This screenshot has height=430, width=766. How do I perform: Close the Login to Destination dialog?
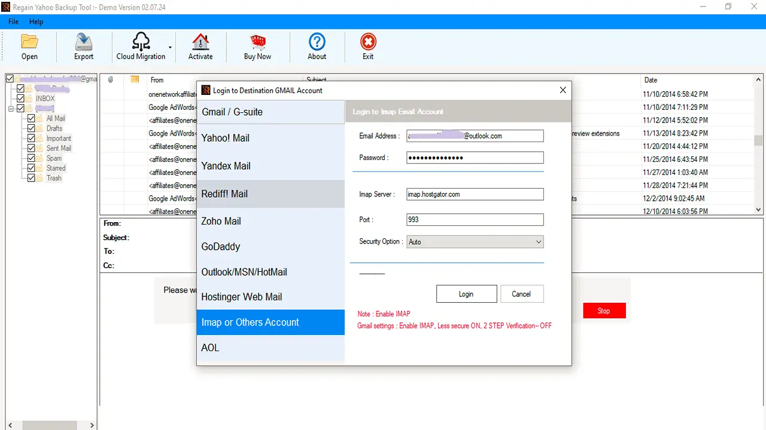point(563,90)
